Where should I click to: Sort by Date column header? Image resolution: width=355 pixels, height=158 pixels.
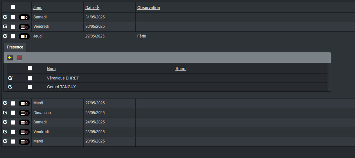tap(89, 8)
